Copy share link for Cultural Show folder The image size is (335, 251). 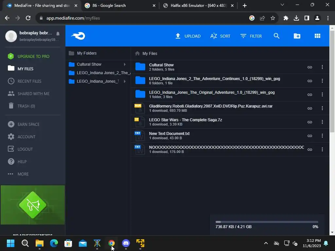309,67
